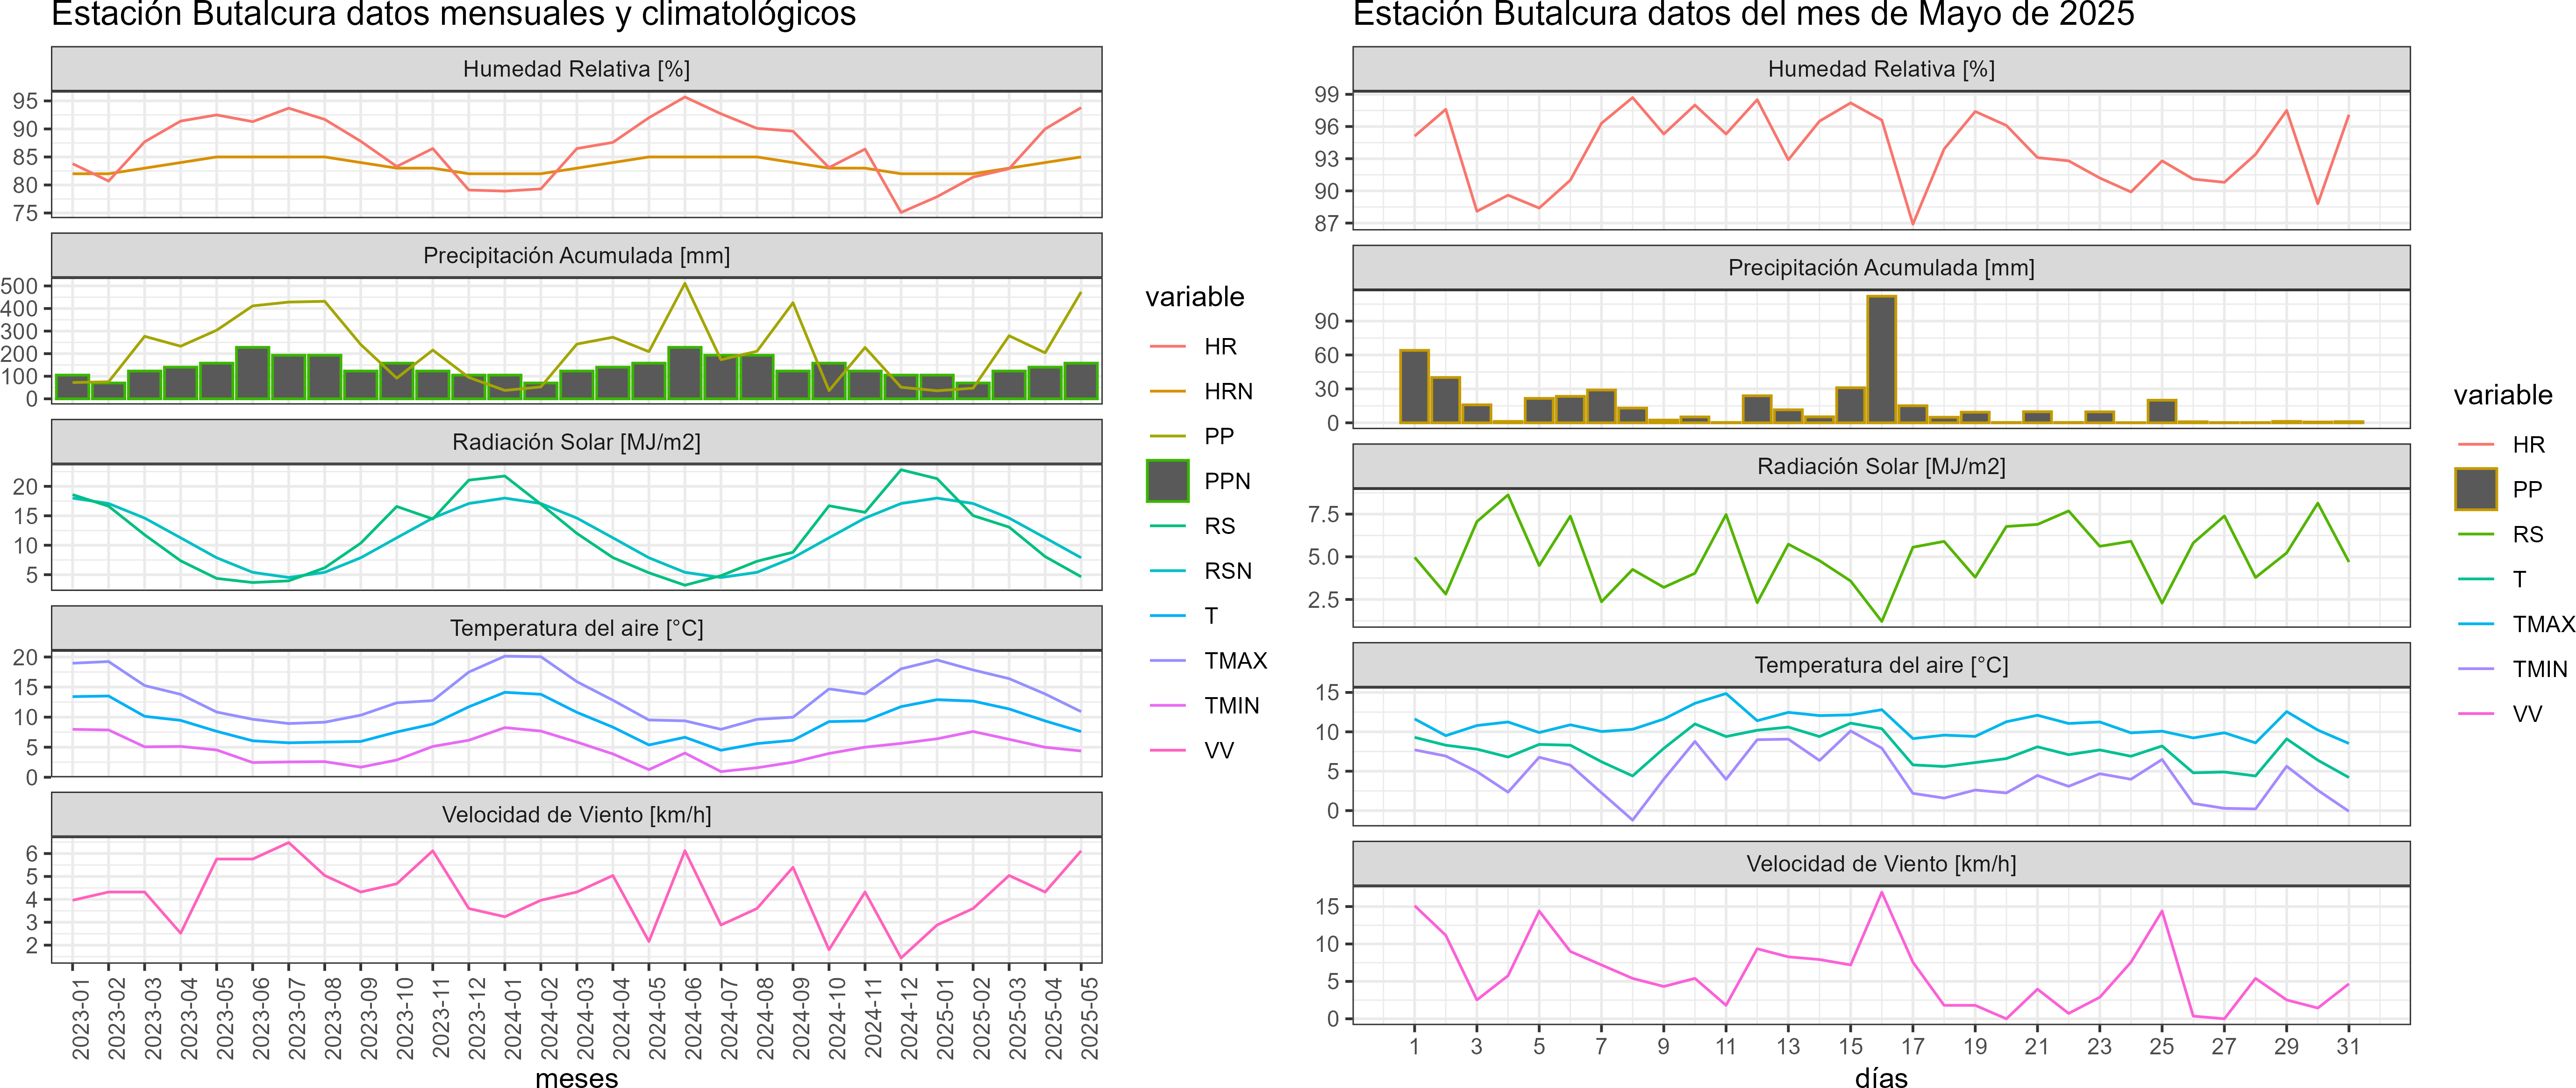Click left 'Velocidad de Viento [km/h]' header
The height and width of the screenshot is (1088, 2576).
click(576, 815)
